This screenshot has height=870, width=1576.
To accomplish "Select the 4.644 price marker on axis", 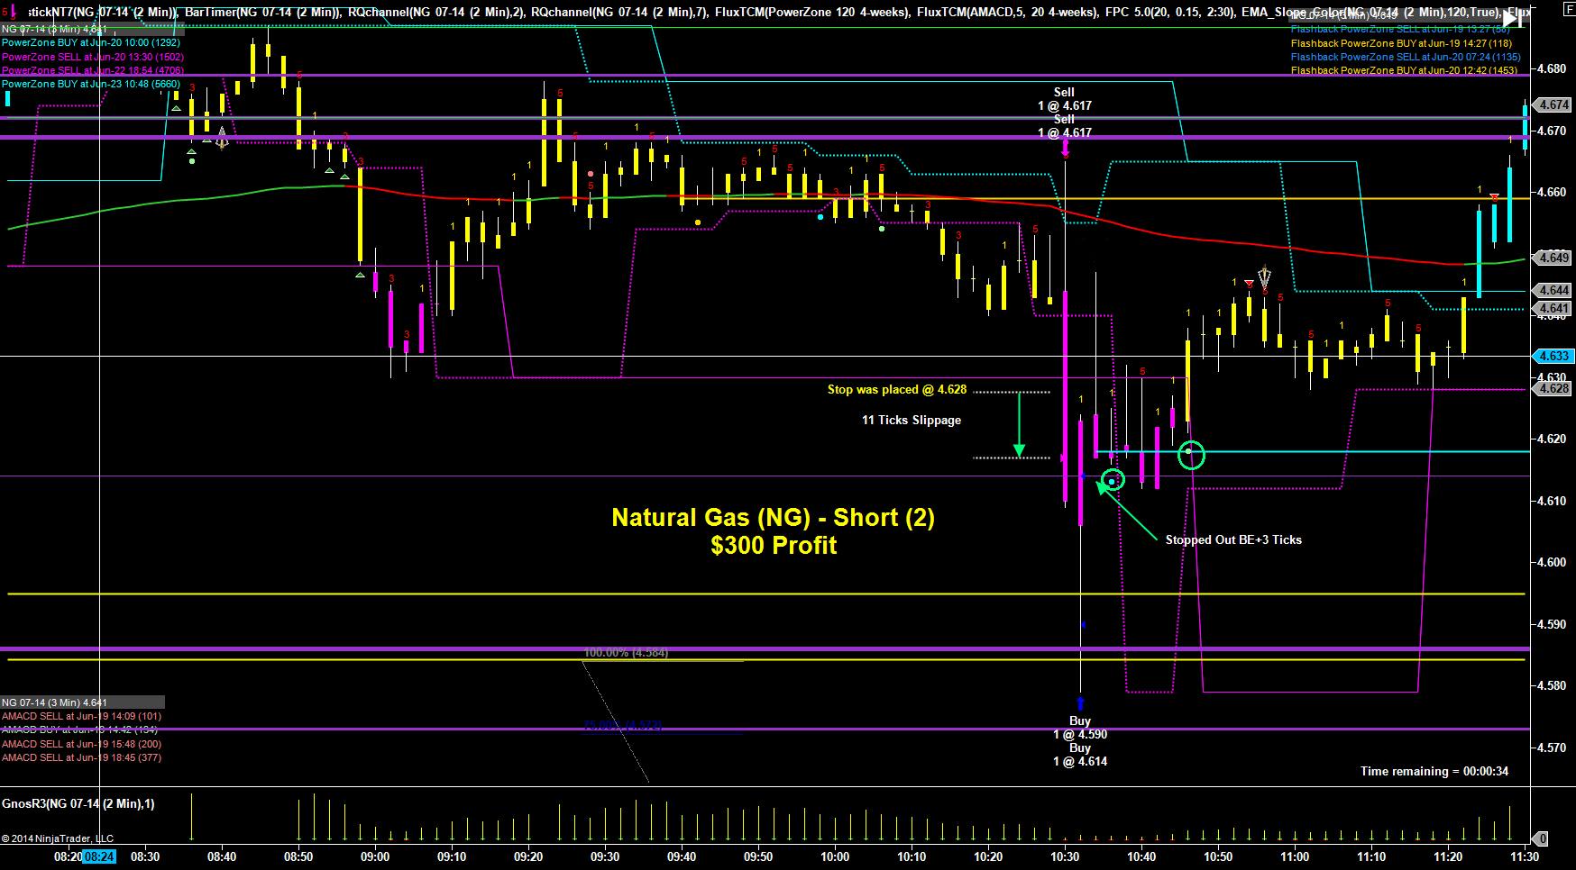I will [x=1553, y=290].
